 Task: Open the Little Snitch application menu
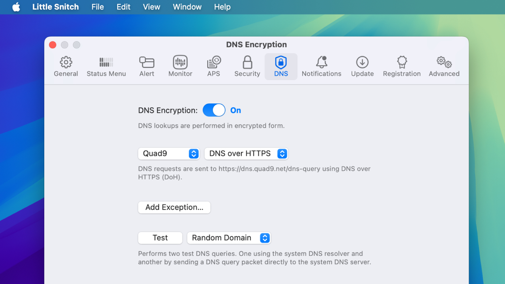click(56, 7)
